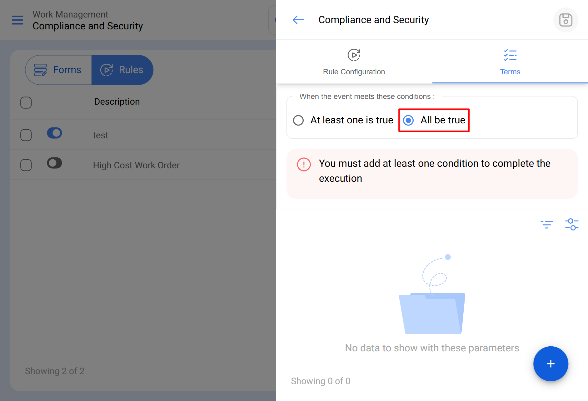Click the save disk icon

pos(566,20)
